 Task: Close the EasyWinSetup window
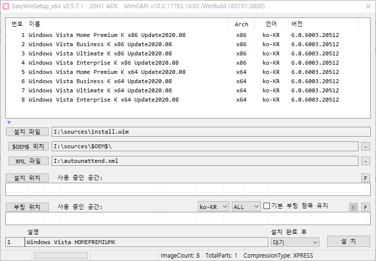click(368, 6)
